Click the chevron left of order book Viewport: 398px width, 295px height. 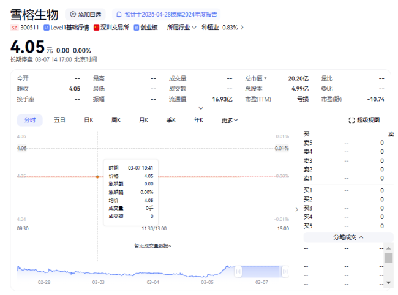296,209
